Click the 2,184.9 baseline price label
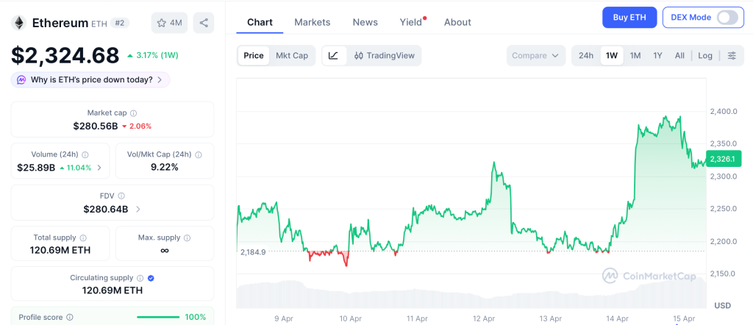 (253, 252)
